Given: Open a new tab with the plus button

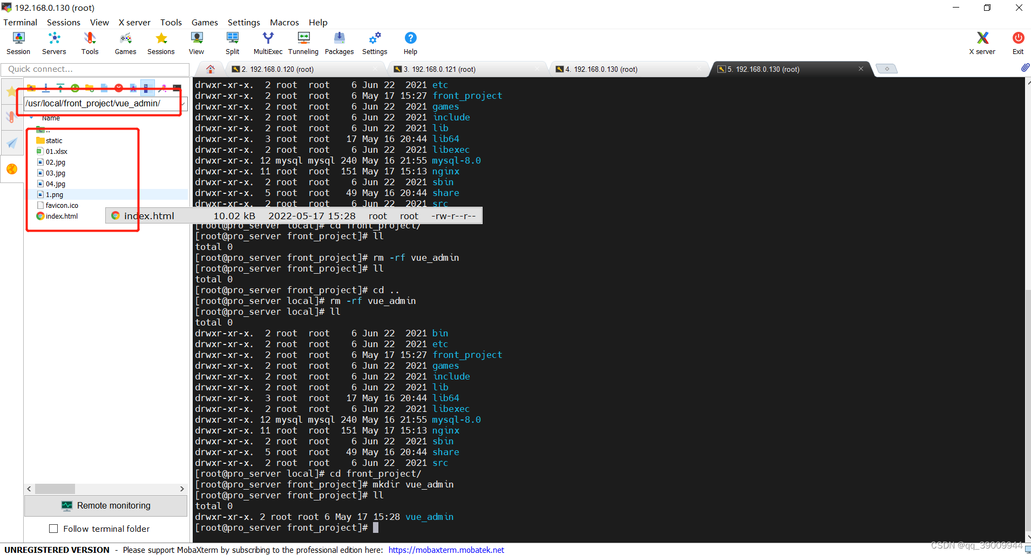Looking at the screenshot, I should coord(886,69).
